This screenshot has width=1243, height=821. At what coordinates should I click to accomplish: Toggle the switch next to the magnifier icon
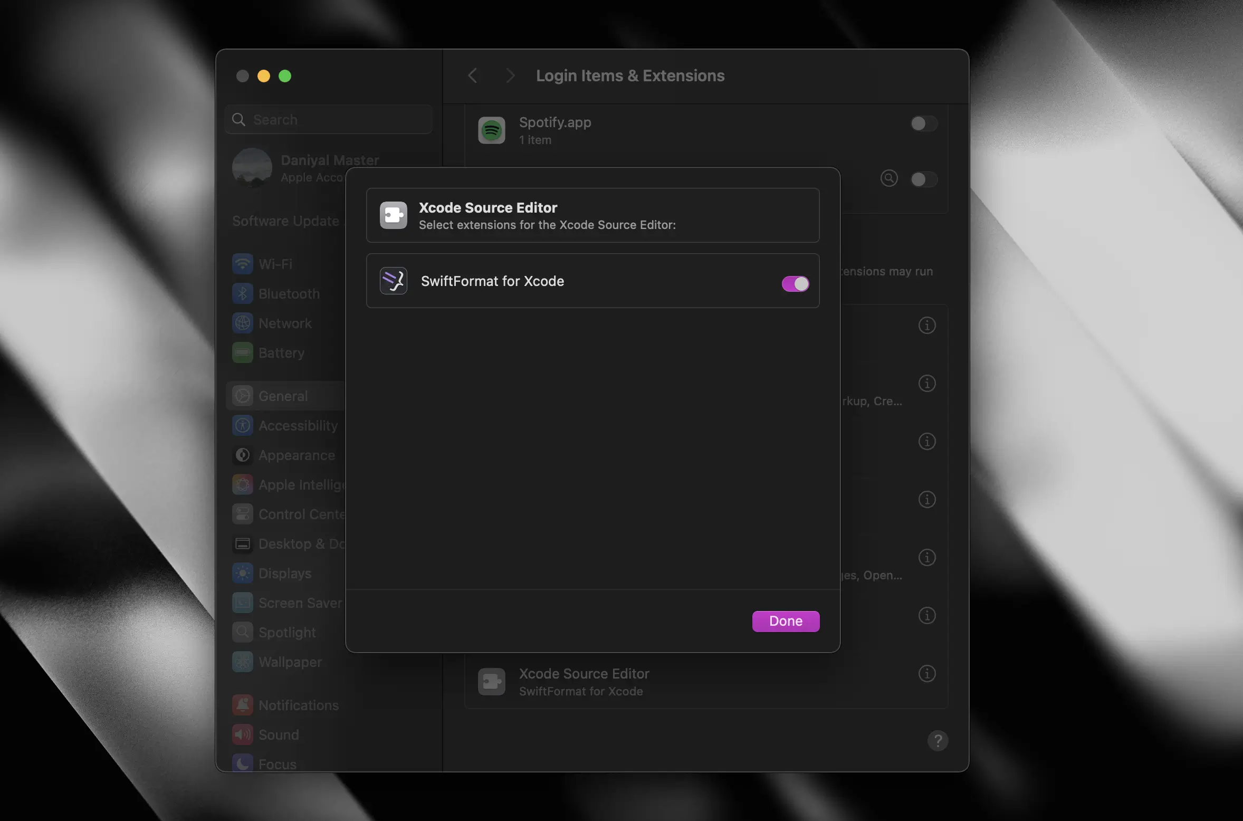tap(923, 179)
